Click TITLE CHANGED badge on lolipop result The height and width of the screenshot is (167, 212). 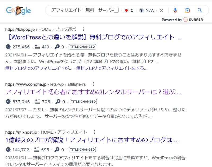pyautogui.click(x=82, y=47)
